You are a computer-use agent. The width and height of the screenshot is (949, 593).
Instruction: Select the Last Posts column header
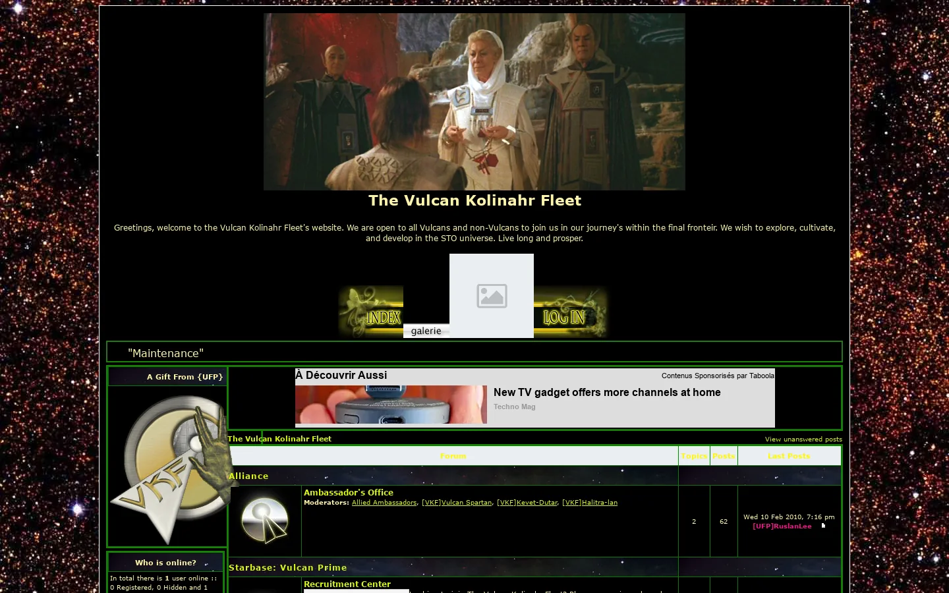coord(789,456)
